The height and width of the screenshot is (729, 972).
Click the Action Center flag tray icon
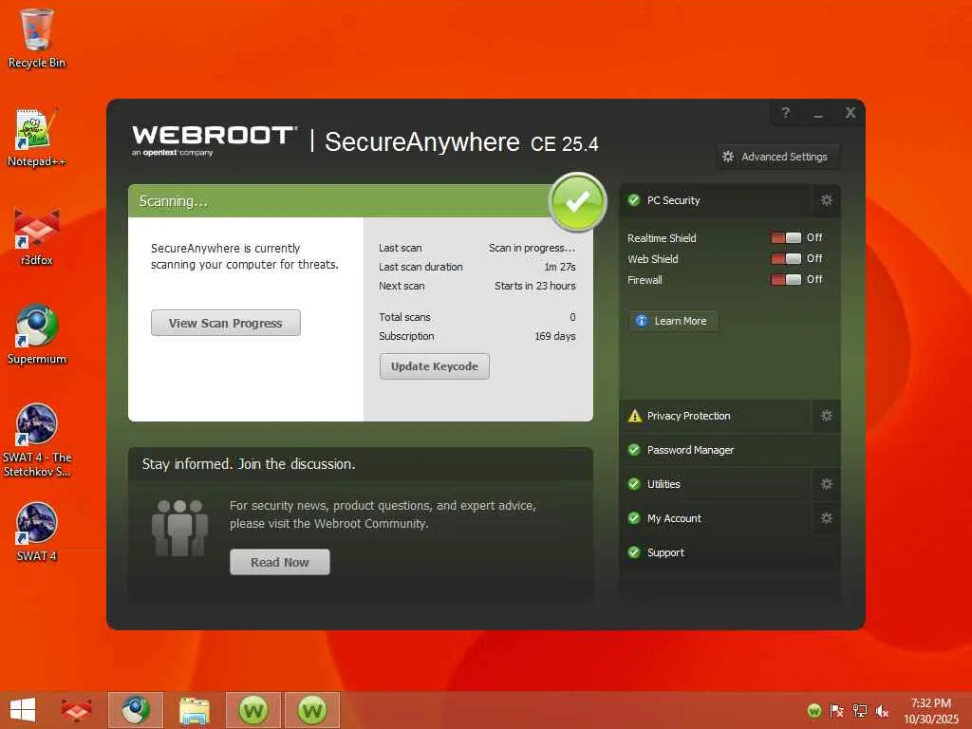click(837, 711)
